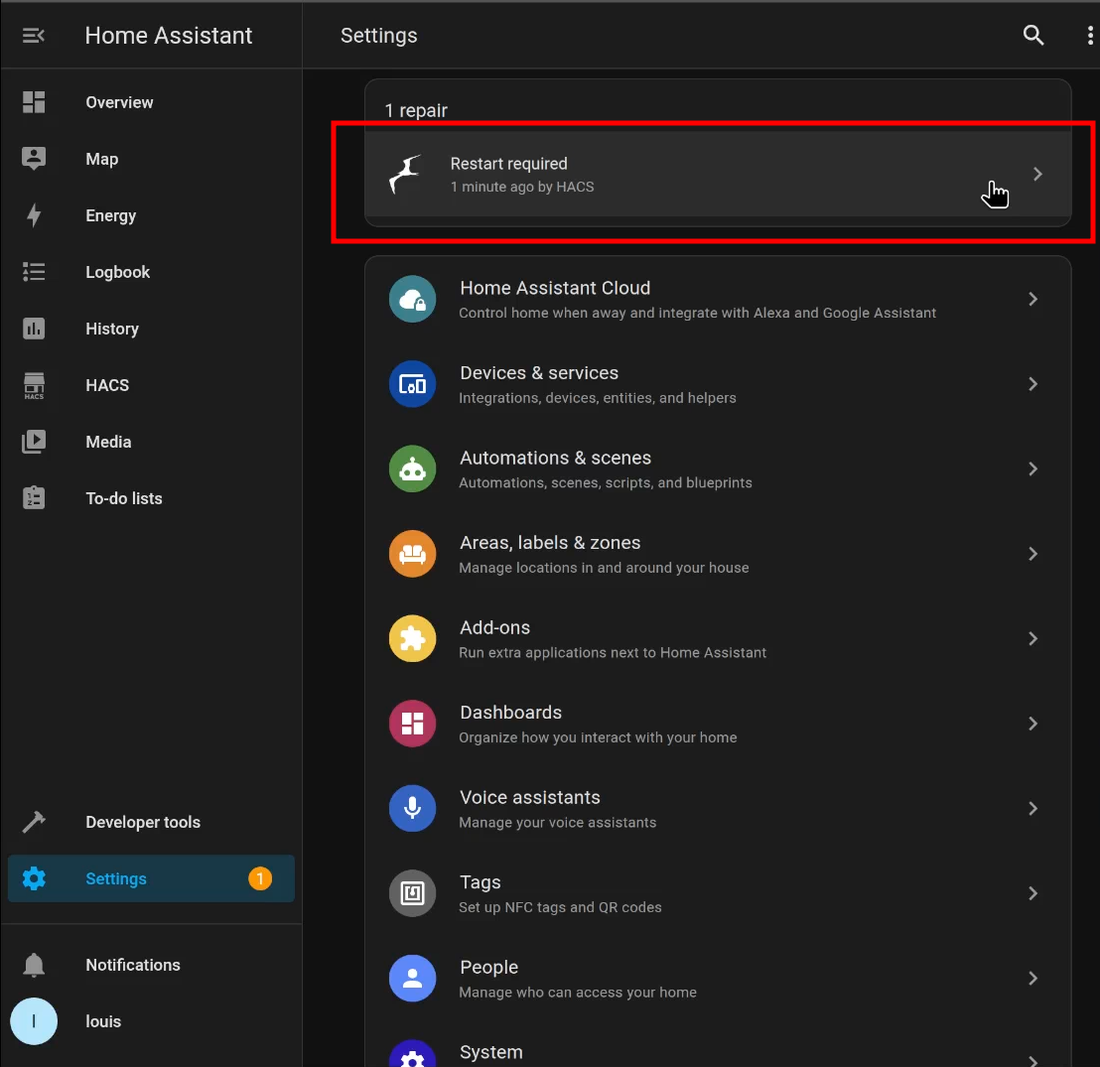Click the System gear icon

[x=413, y=1056]
